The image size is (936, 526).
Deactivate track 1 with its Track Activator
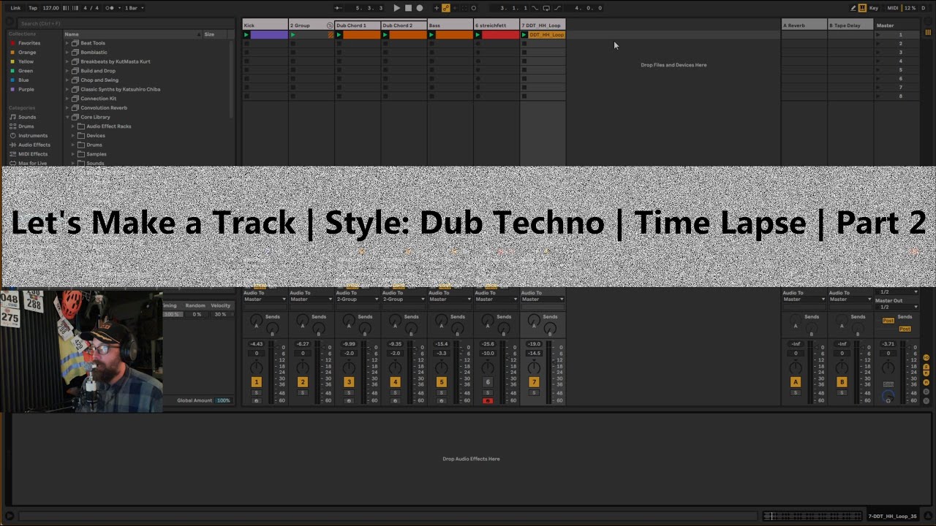(256, 382)
